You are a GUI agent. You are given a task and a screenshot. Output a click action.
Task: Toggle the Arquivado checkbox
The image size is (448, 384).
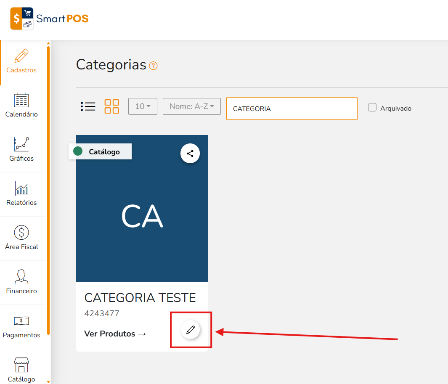coord(372,107)
